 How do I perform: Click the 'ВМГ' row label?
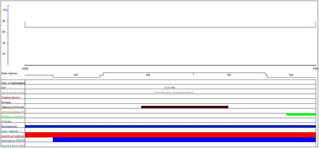[4, 88]
